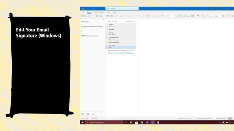
Task: Expand the Two Weeks Ago group
Action: pyautogui.click(x=108, y=37)
